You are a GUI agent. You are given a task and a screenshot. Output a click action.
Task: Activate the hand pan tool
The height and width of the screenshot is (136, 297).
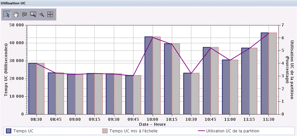point(16,14)
